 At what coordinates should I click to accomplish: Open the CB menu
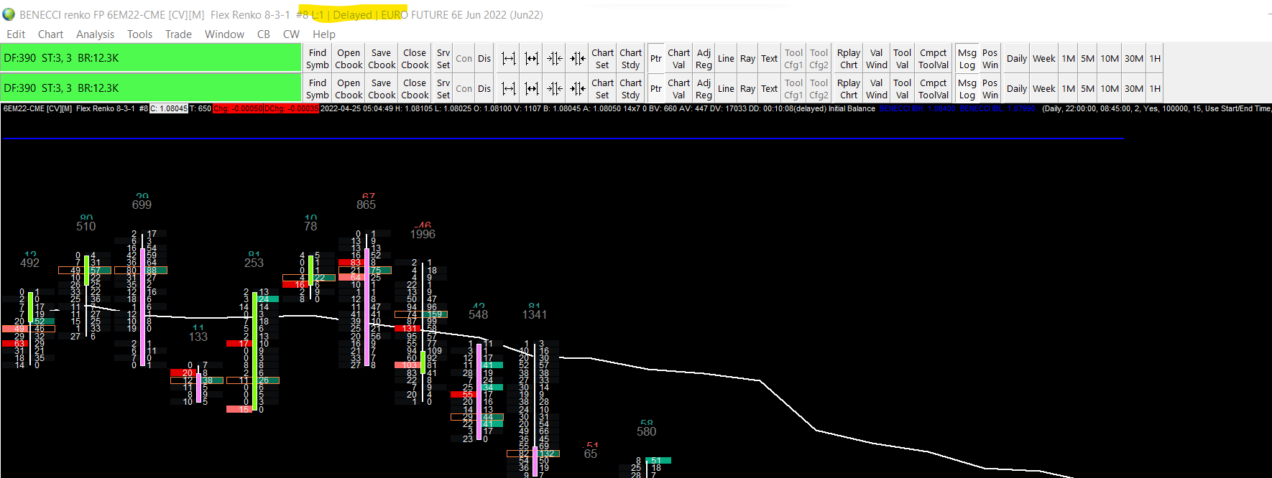[x=264, y=34]
